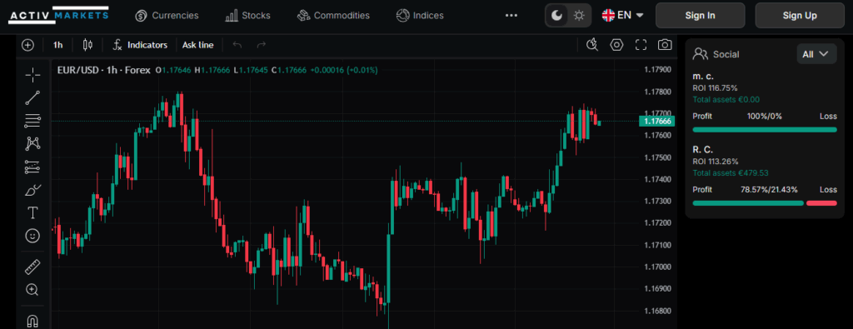Click the +0.00016 (+0.01%) change value
This screenshot has width=853, height=329.
(x=344, y=70)
